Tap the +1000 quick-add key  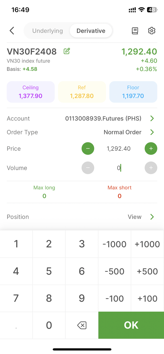[x=147, y=244]
